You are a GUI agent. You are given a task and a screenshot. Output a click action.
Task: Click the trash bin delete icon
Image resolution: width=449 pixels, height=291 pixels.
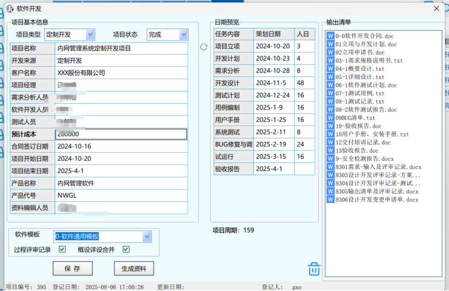(x=313, y=269)
